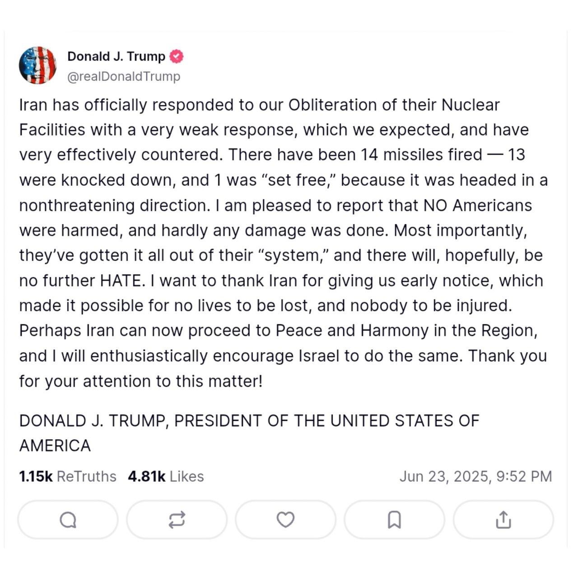Screen dimensions: 578x578
Task: Open the share upload icon
Action: pos(503,520)
